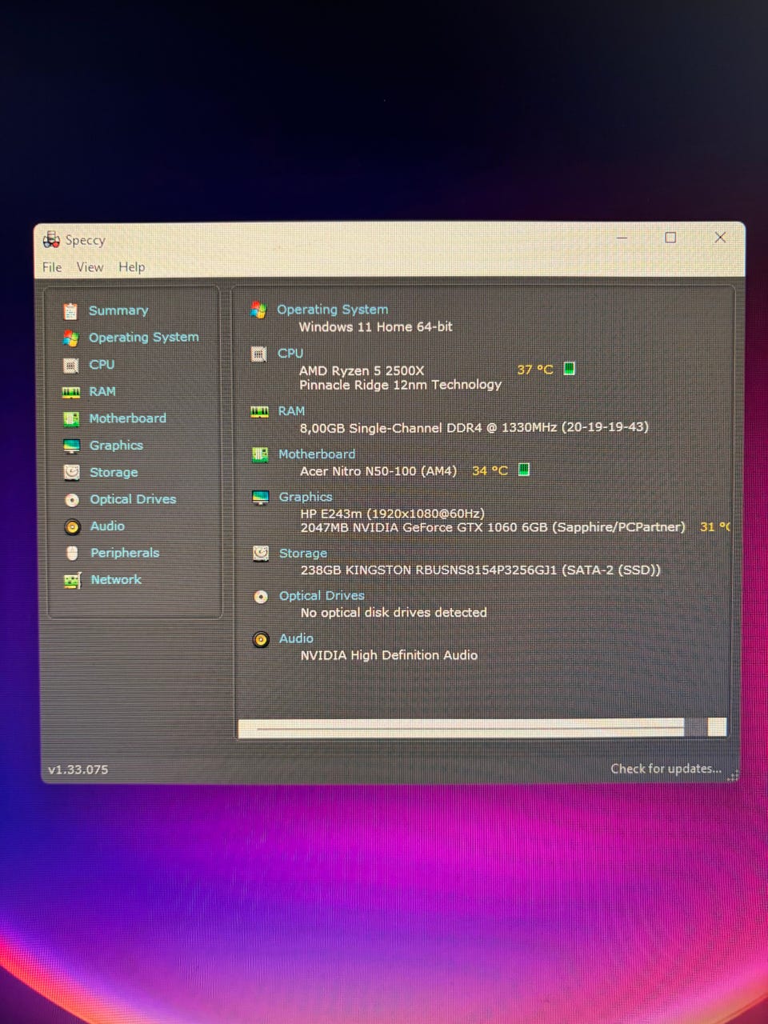Screen dimensions: 768x1024
Task: Click the RAM icon in summary pane
Action: (x=260, y=411)
